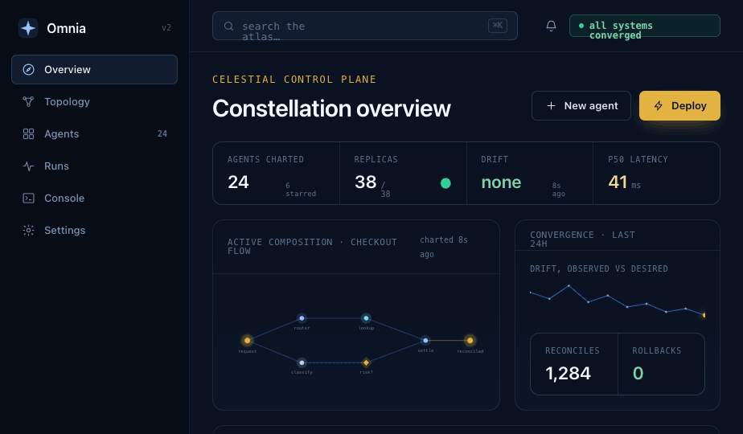Select the lookup node in flow graph
The height and width of the screenshot is (434, 743).
tap(366, 318)
